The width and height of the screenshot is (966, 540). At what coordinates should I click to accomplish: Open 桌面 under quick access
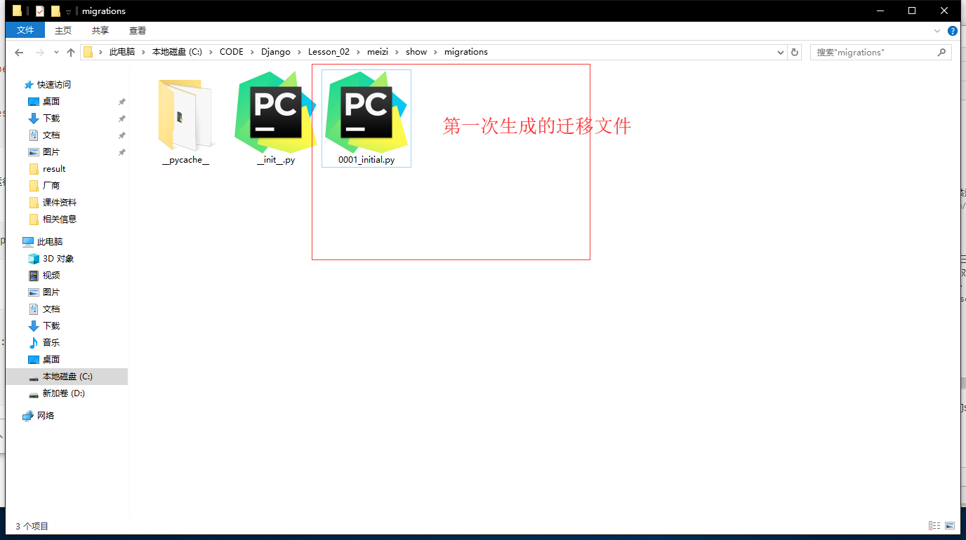click(51, 101)
